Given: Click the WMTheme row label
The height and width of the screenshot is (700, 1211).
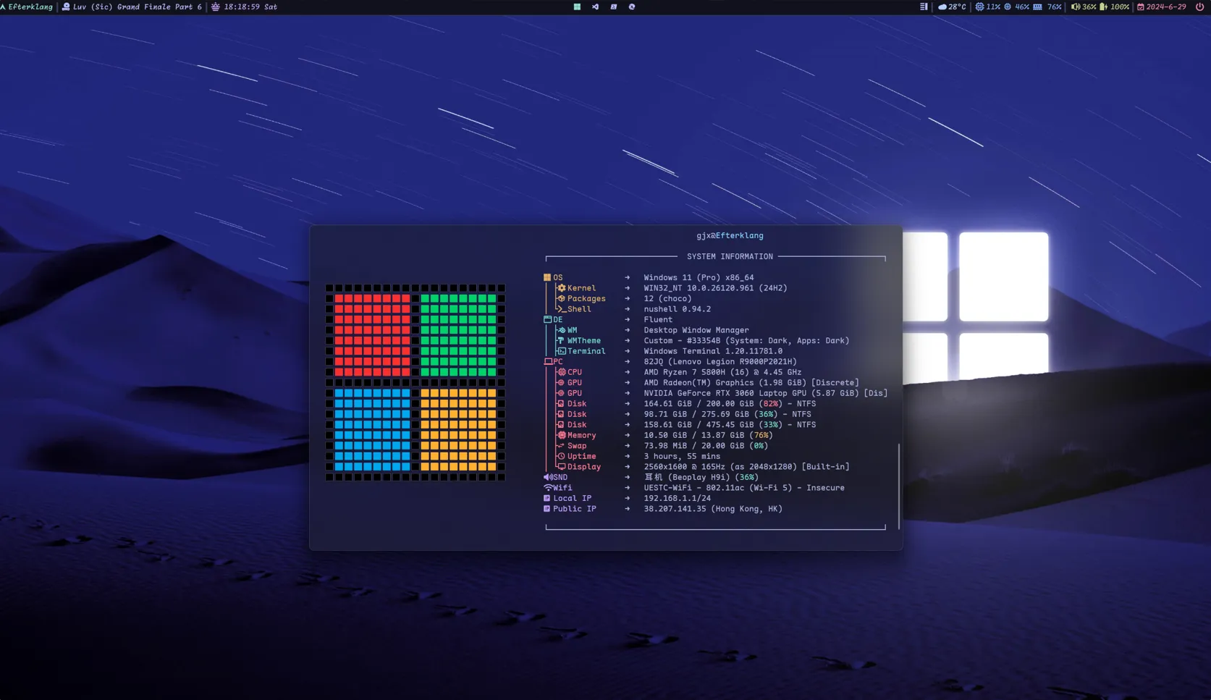Looking at the screenshot, I should point(584,340).
